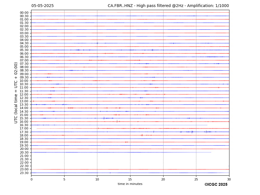Select the 07:30 row label
This screenshot has width=260, height=195.
pyautogui.click(x=24, y=64)
